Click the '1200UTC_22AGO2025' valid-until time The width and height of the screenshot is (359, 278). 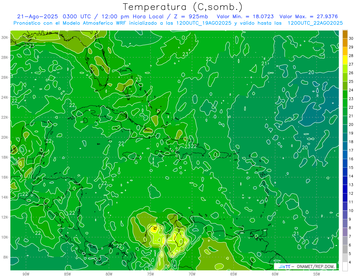click(315, 23)
